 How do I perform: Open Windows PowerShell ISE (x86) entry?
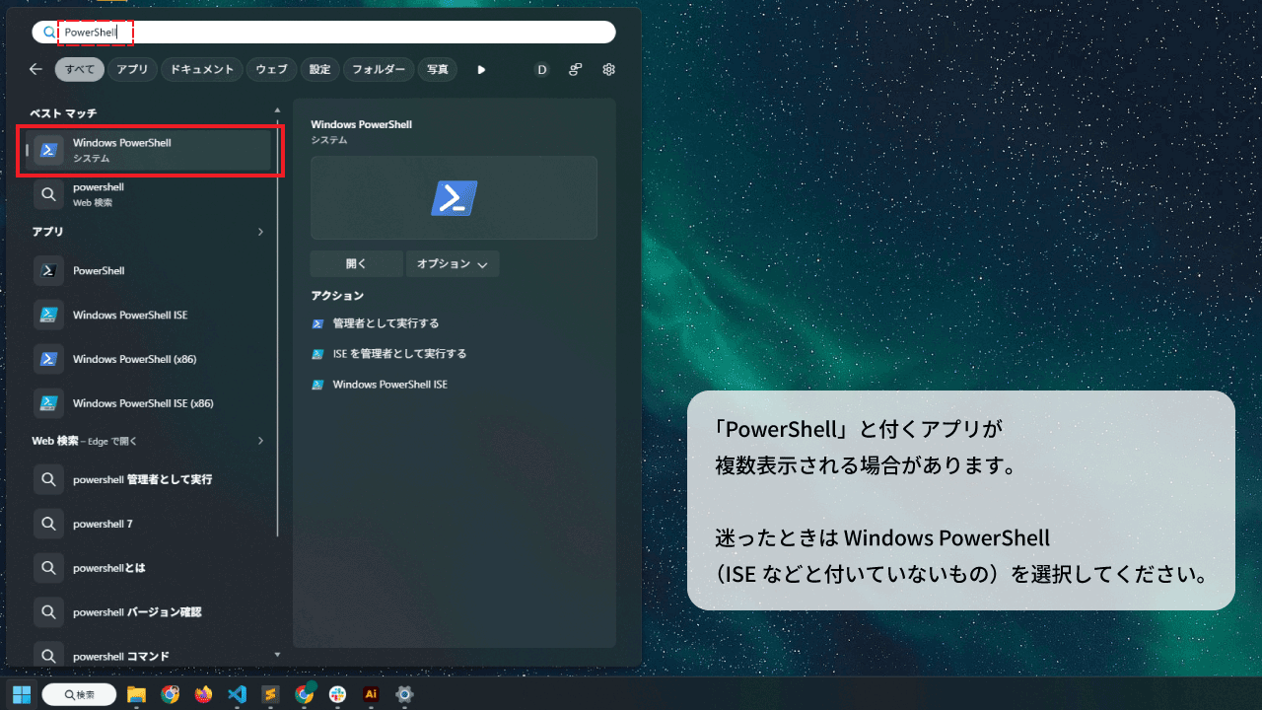pyautogui.click(x=148, y=403)
